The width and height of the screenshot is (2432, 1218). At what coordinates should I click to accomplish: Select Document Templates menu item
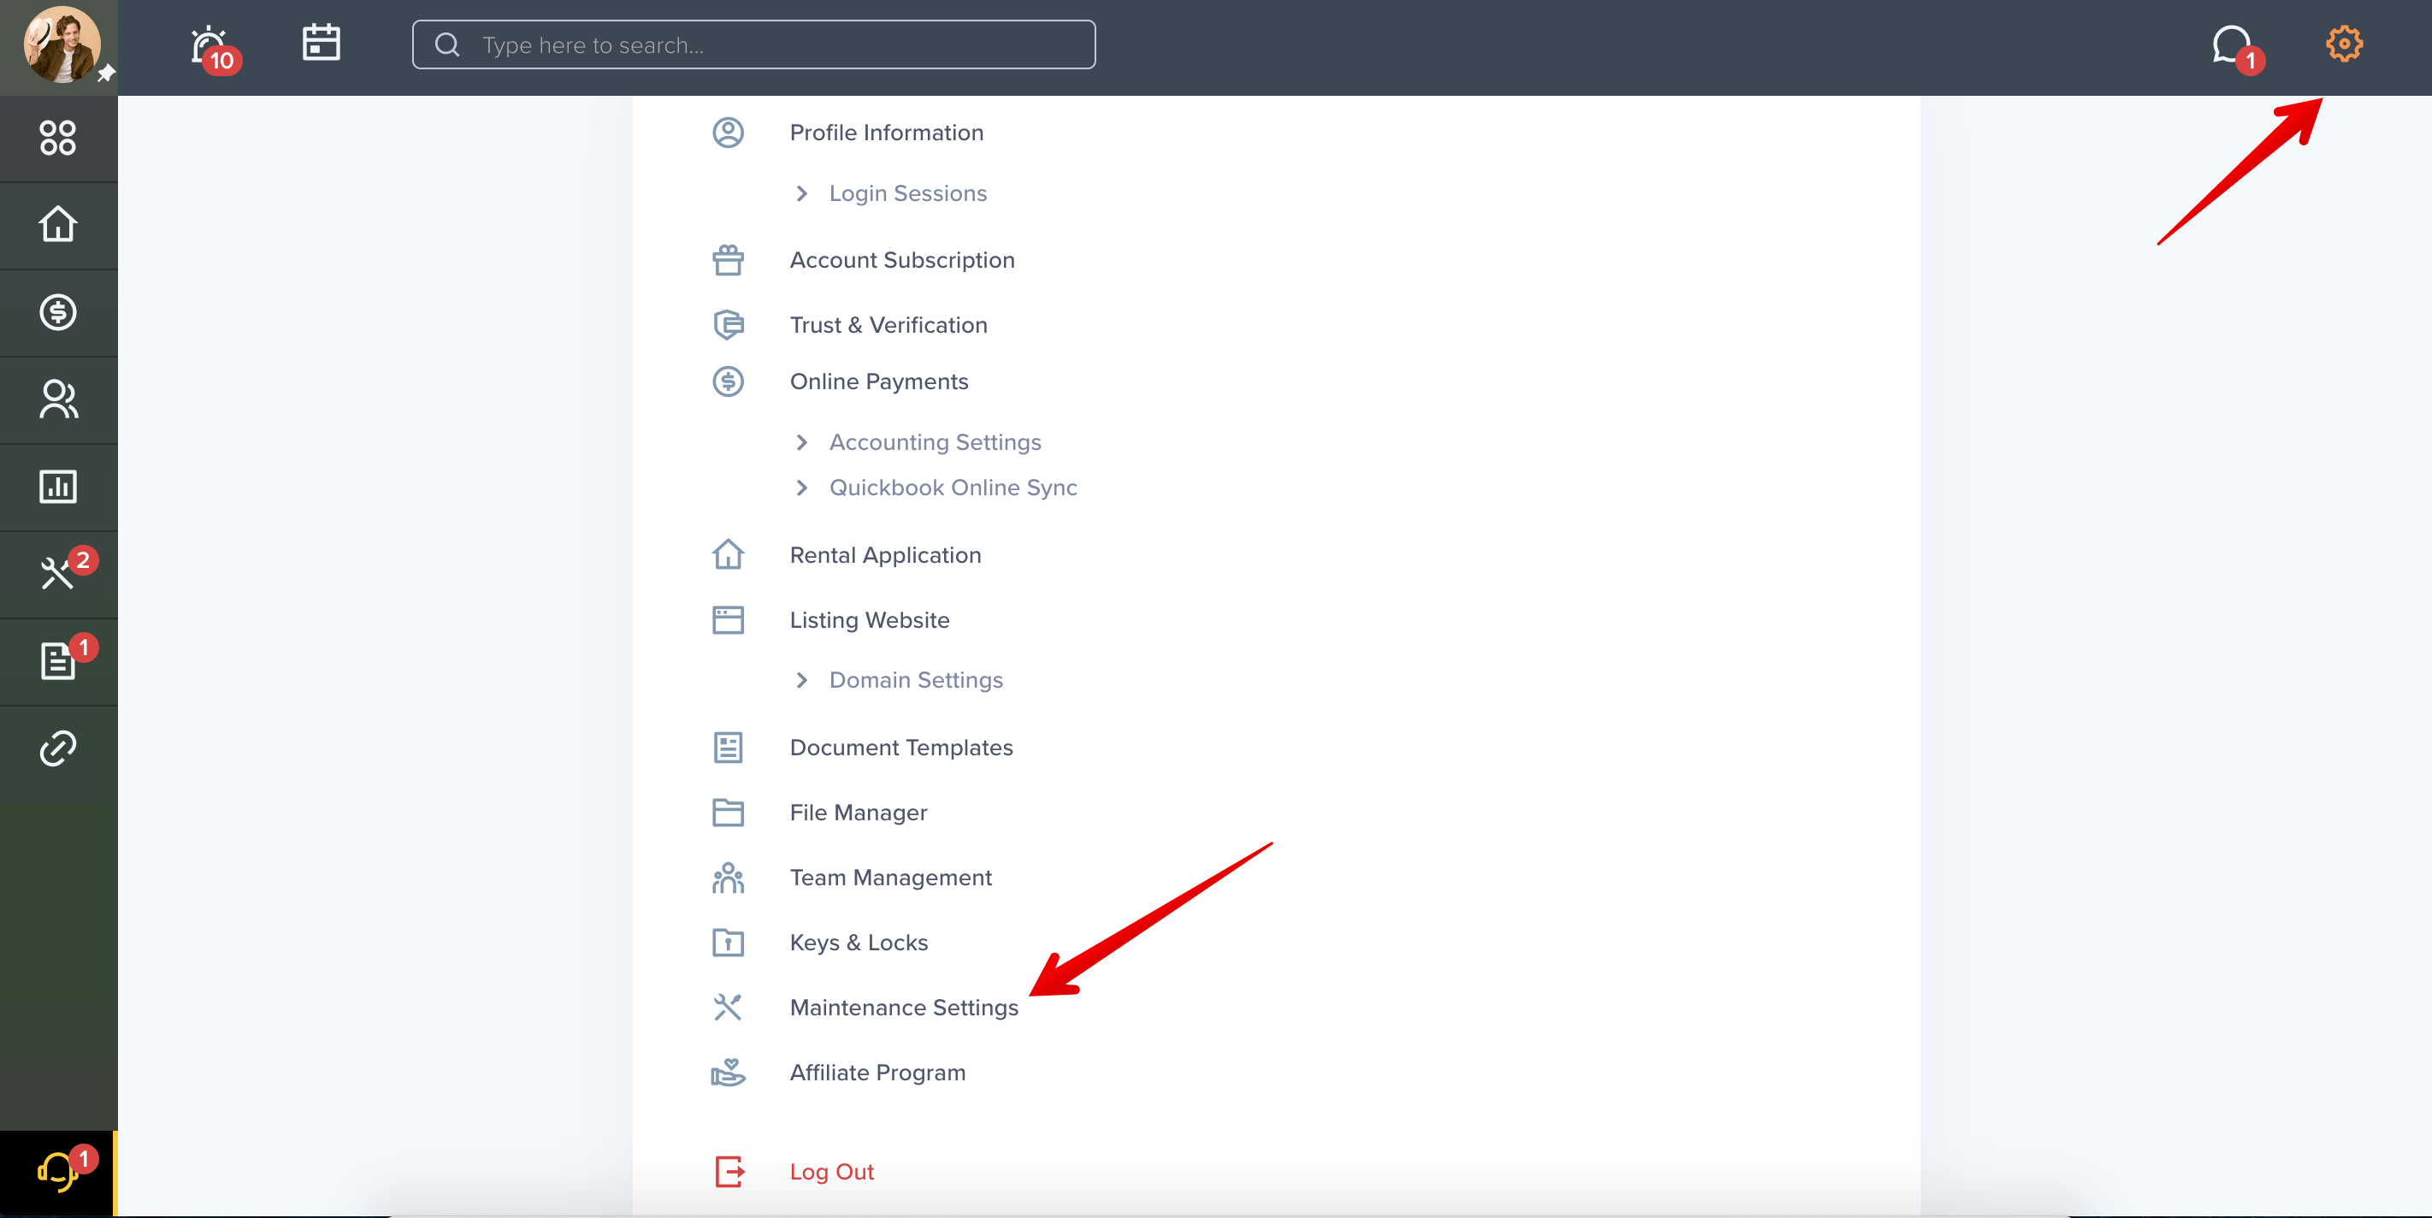coord(900,748)
